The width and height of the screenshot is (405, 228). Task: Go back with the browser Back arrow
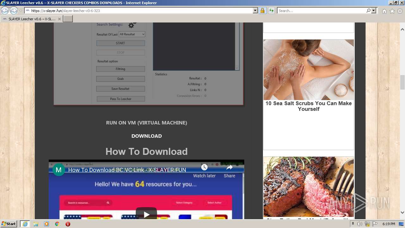(5, 11)
